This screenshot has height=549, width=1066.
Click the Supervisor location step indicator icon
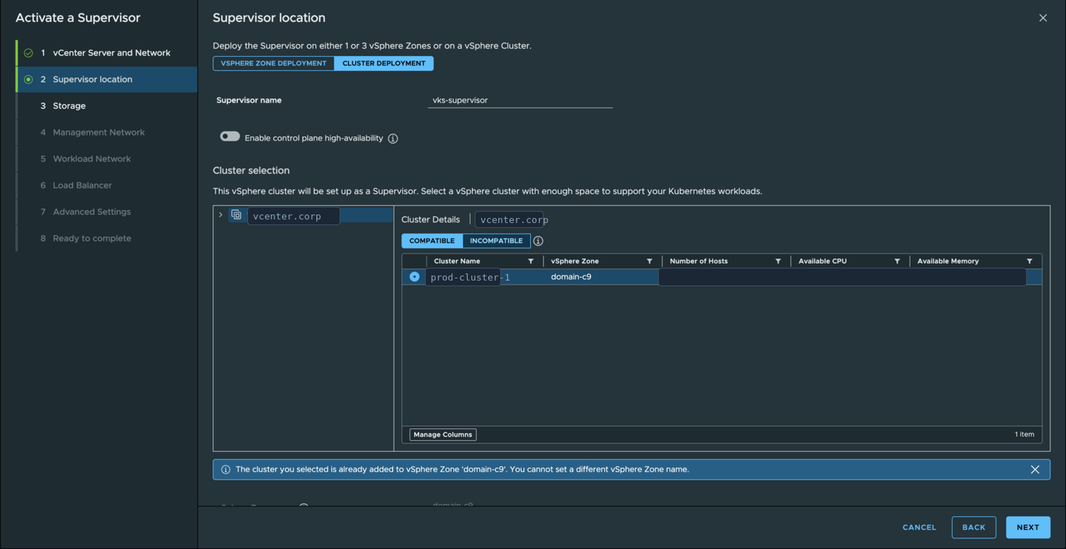[28, 80]
